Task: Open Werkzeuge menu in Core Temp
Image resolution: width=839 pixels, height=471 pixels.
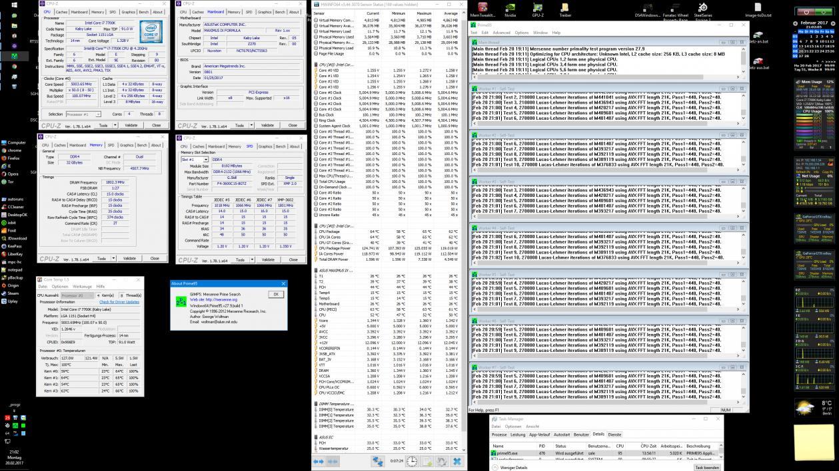Action: click(x=82, y=287)
